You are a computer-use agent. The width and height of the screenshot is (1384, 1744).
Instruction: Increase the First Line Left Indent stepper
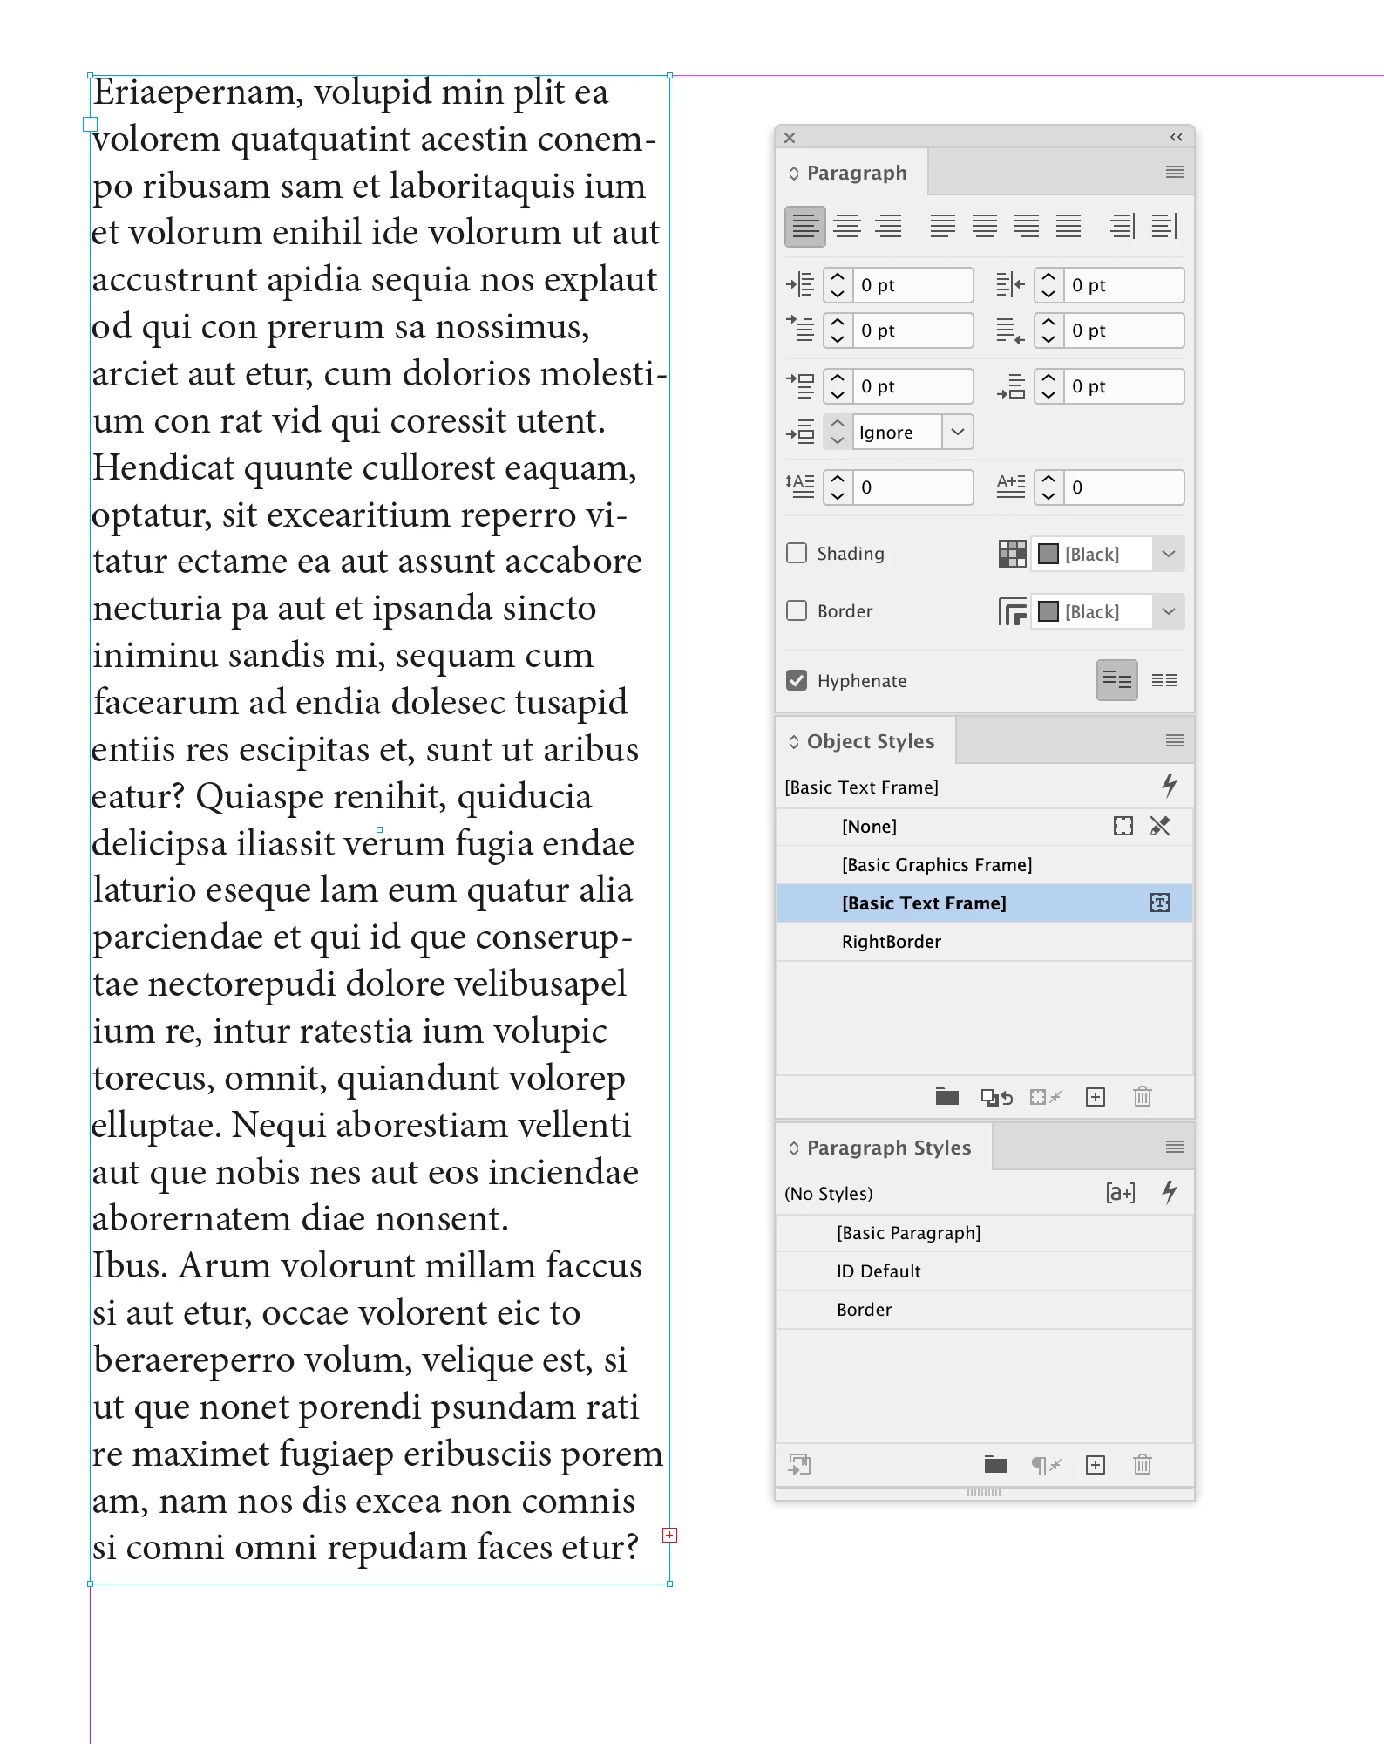pyautogui.click(x=838, y=323)
